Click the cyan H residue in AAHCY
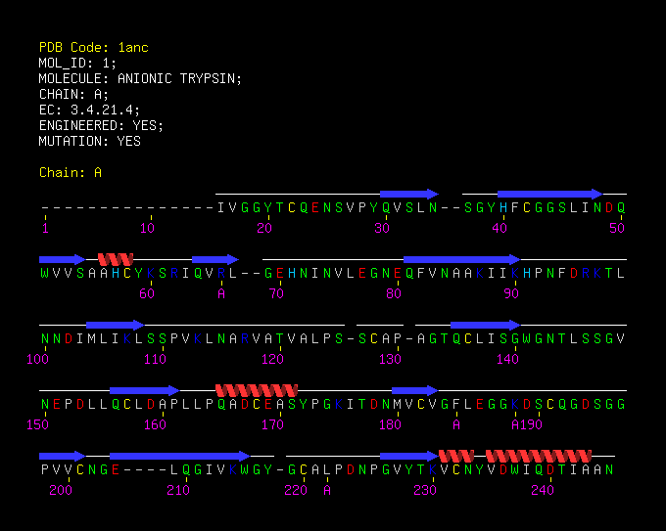The height and width of the screenshot is (531, 666). 116,273
